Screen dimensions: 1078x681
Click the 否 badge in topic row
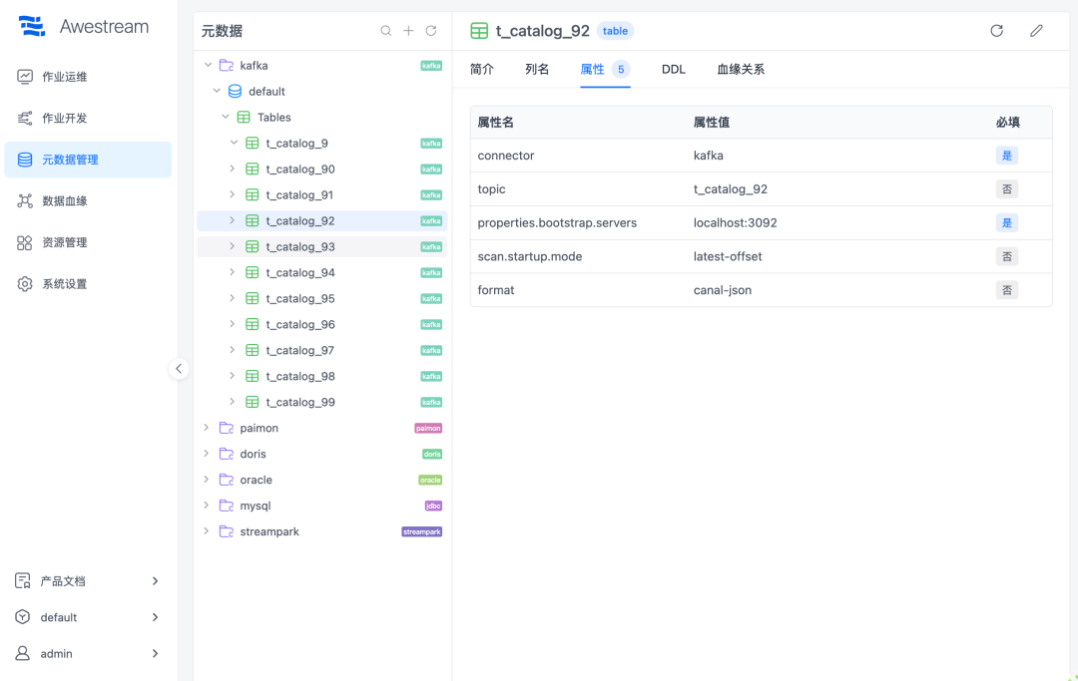coord(1007,189)
